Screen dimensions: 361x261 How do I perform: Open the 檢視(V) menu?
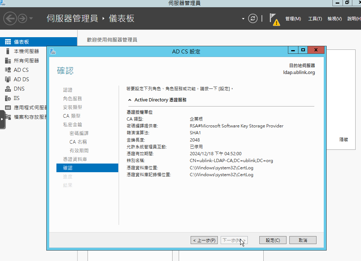pos(335,19)
